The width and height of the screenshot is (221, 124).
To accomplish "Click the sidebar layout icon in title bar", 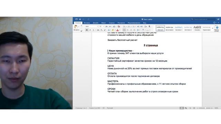I will click(x=76, y=19).
